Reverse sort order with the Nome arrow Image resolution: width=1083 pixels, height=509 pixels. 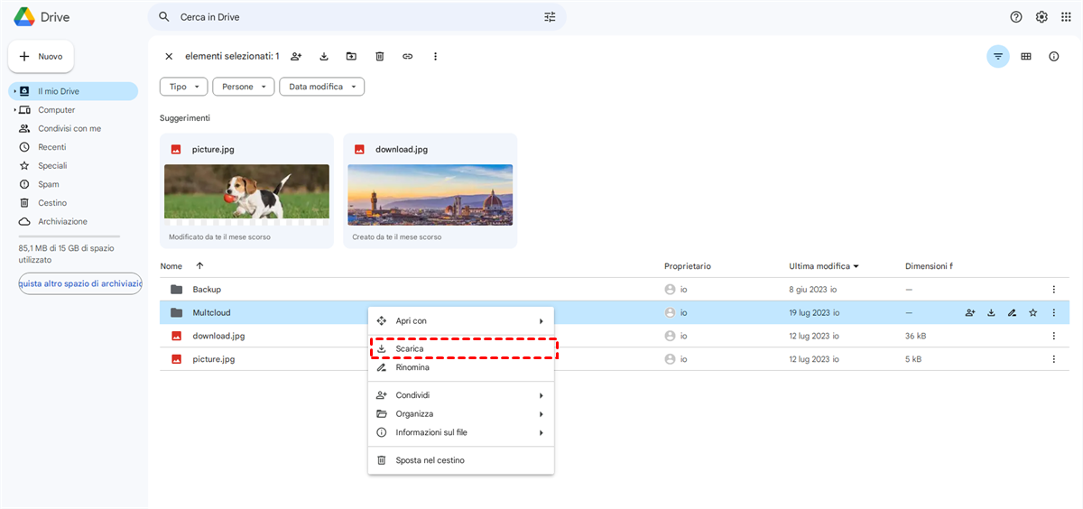(199, 265)
